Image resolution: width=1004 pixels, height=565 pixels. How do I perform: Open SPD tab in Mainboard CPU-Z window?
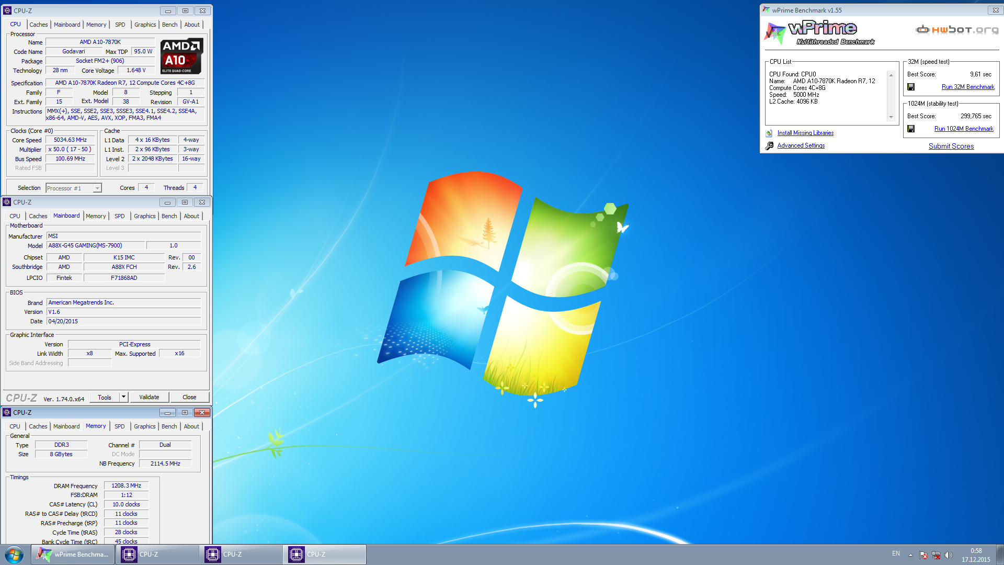coord(120,216)
